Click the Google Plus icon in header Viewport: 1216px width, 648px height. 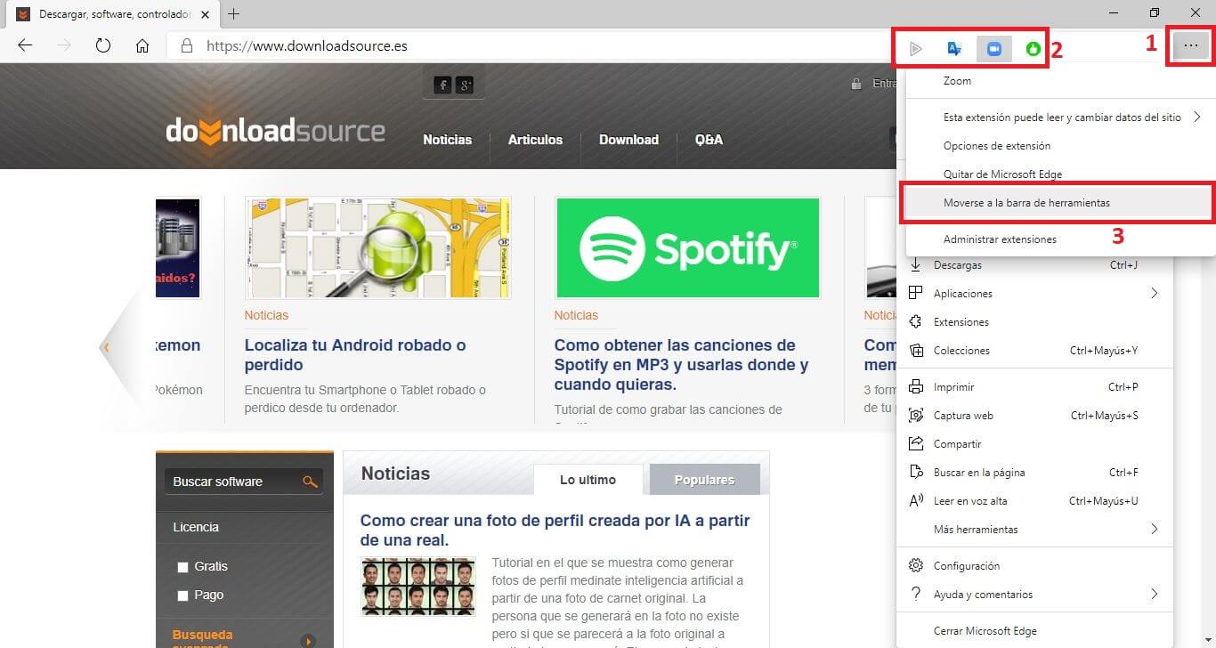tap(465, 85)
